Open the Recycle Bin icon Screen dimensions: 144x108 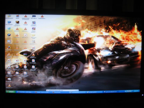(x=9, y=29)
